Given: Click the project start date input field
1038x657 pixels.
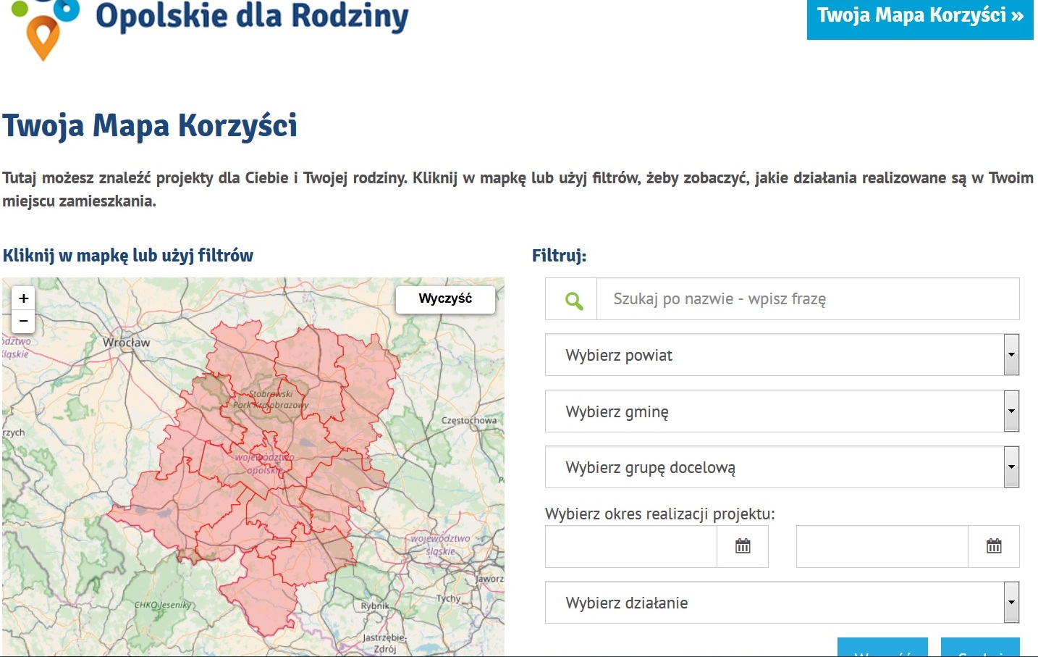Looking at the screenshot, I should (x=631, y=547).
